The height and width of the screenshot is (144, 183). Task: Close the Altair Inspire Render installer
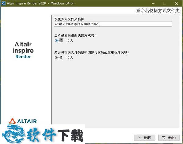click(x=176, y=3)
